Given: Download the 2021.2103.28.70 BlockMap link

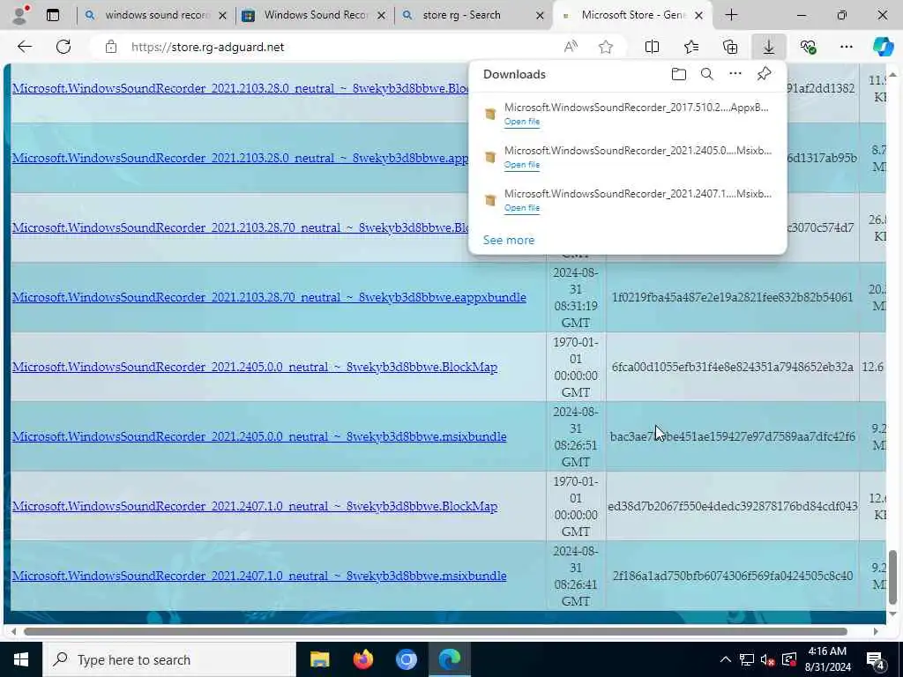Looking at the screenshot, I should tap(240, 227).
